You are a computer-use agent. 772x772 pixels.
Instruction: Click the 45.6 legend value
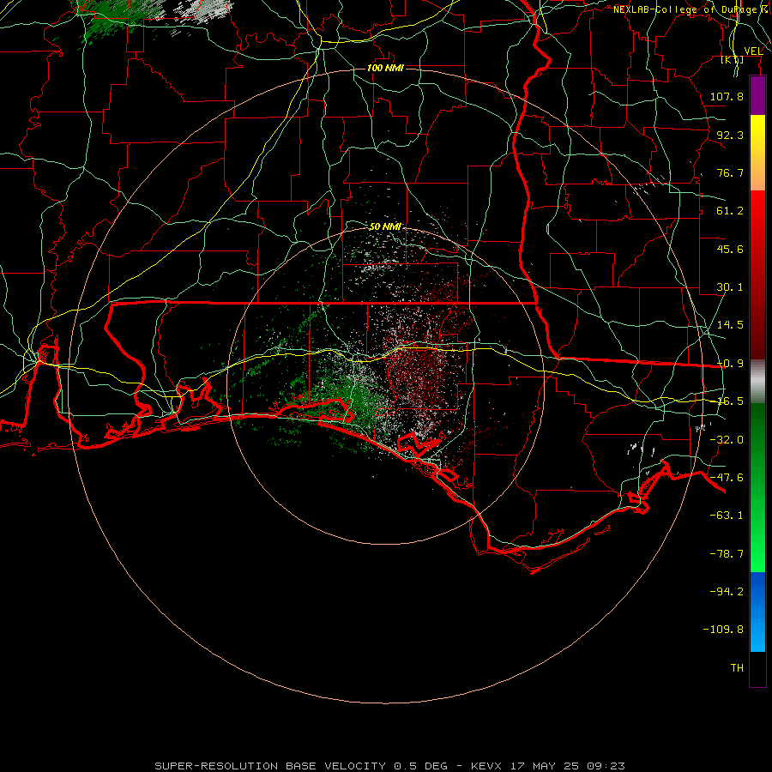(730, 249)
